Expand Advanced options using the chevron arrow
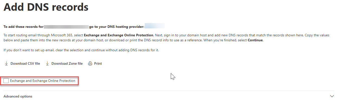This screenshot has width=338, height=105. pyautogui.click(x=332, y=96)
